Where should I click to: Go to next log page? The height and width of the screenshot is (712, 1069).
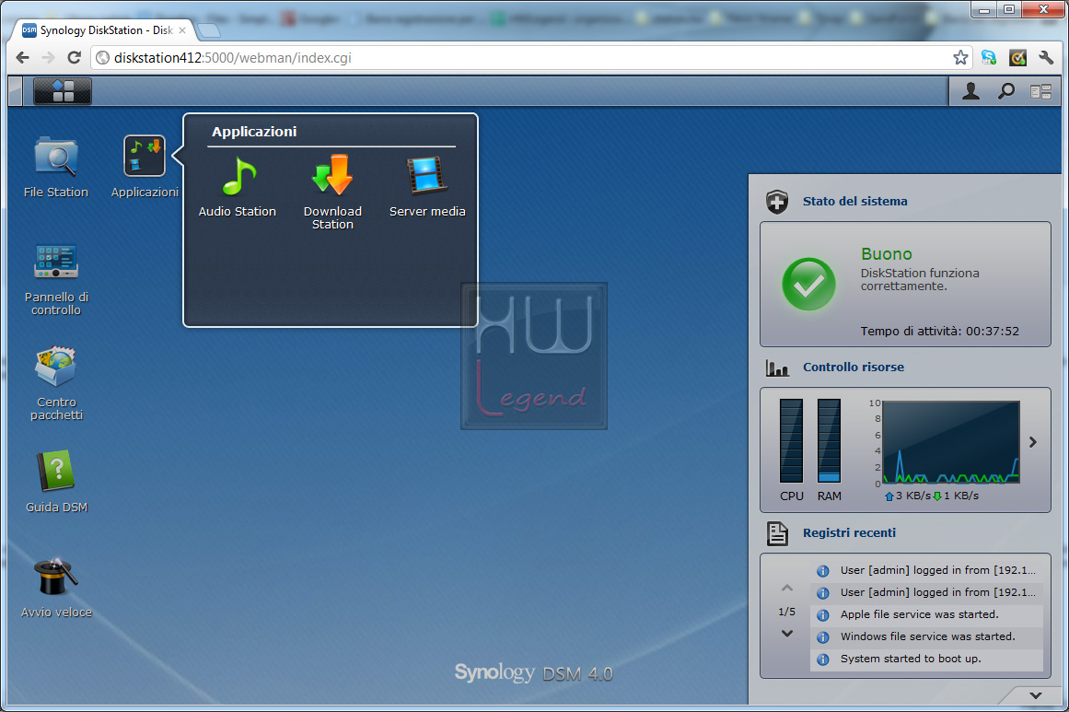pyautogui.click(x=787, y=634)
